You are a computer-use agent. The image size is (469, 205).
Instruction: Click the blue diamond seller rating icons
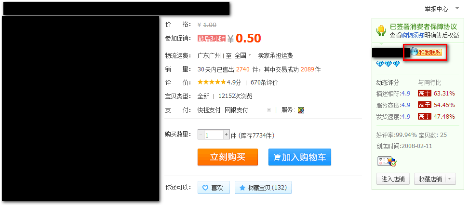[x=388, y=64]
